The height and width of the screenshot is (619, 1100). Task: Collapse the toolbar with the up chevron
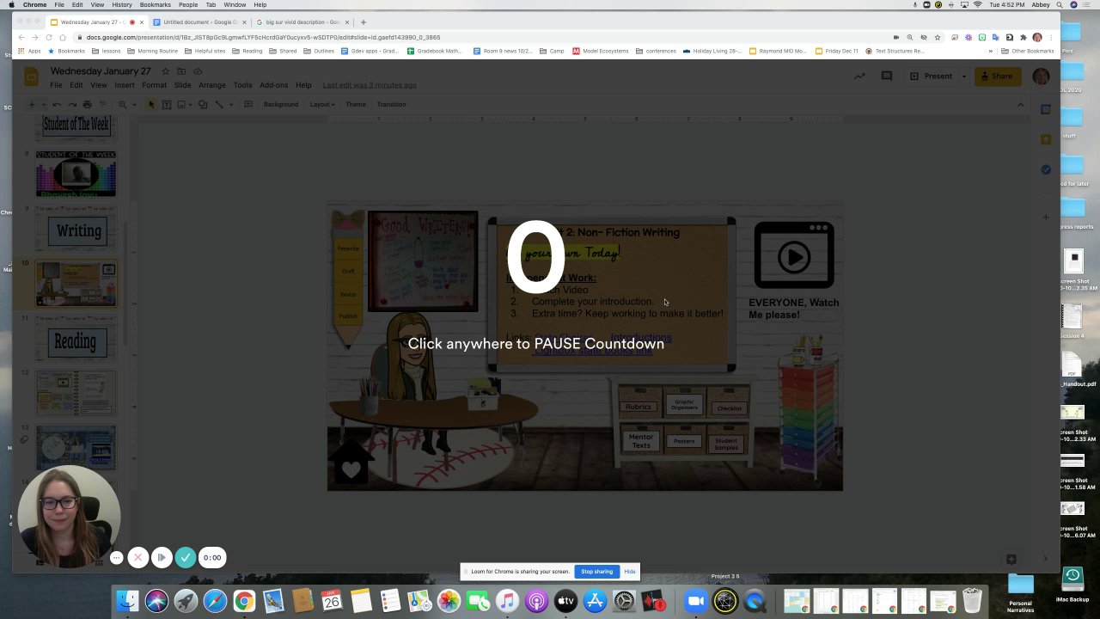(x=1020, y=105)
